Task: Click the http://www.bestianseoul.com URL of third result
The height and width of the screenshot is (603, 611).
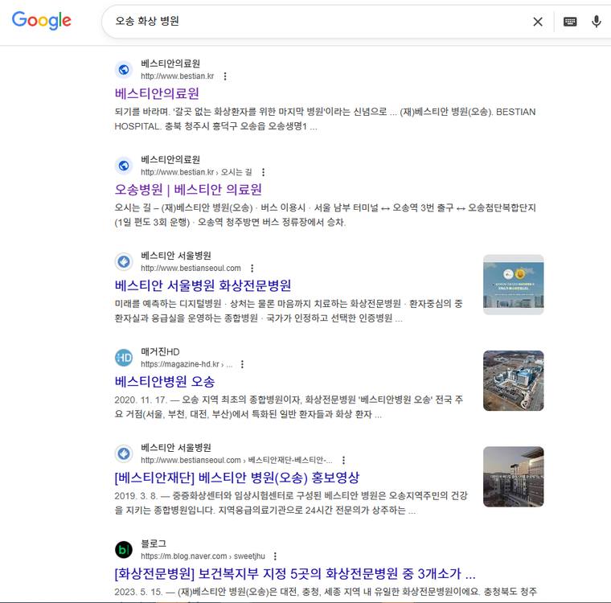Action: (191, 269)
